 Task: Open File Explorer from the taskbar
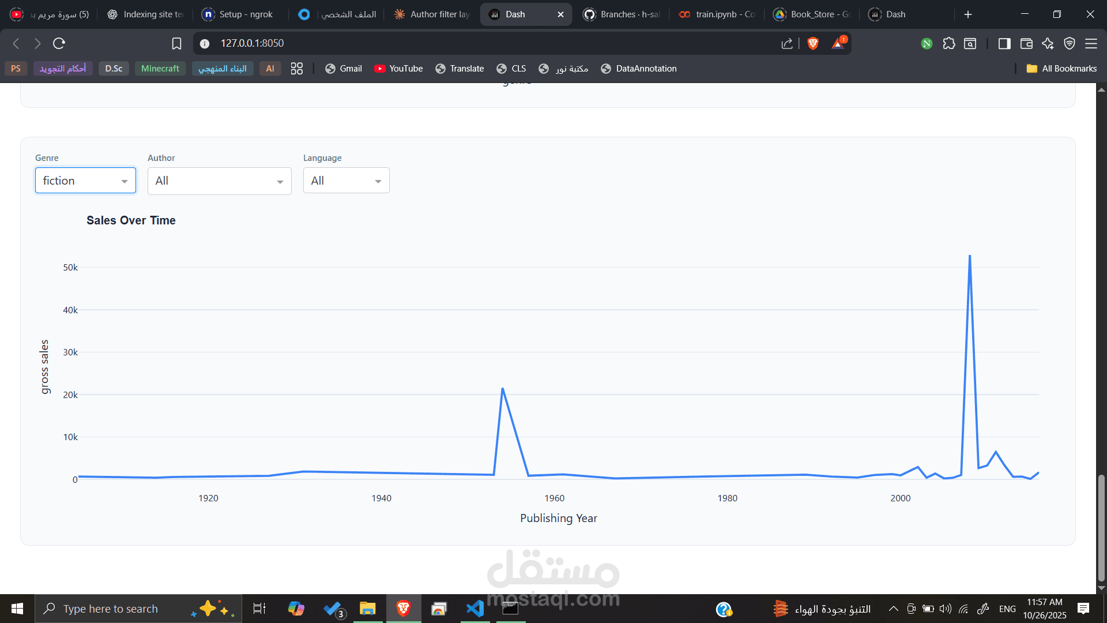pos(367,609)
